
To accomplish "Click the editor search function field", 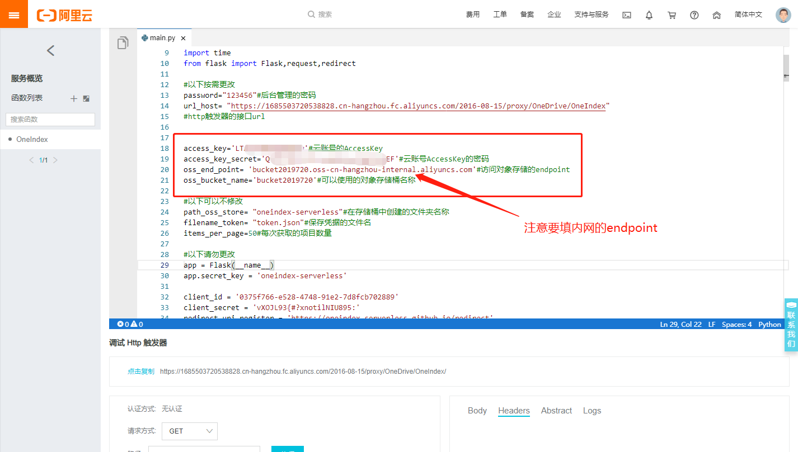I will coord(50,119).
